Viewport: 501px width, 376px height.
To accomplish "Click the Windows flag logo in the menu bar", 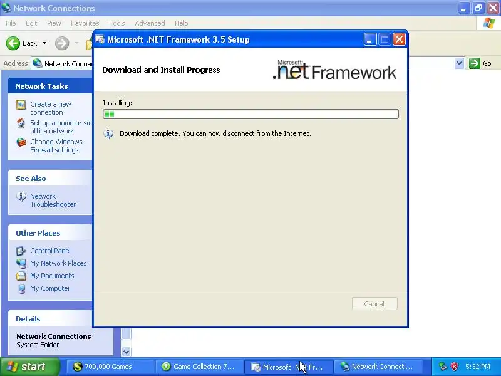I will [x=489, y=23].
